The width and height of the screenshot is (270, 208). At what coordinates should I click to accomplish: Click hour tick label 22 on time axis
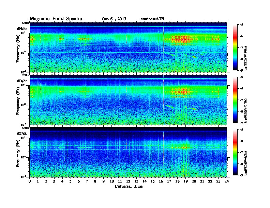pos(210,181)
